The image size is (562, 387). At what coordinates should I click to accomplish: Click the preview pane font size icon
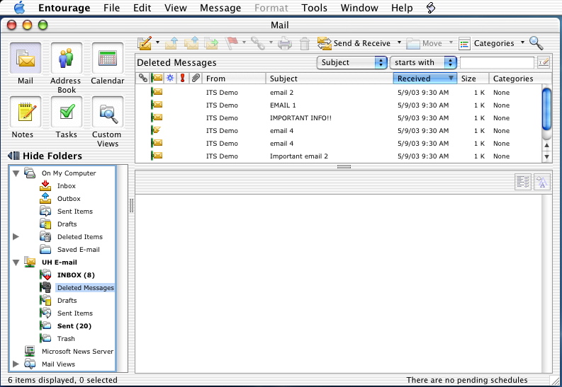[x=542, y=182]
